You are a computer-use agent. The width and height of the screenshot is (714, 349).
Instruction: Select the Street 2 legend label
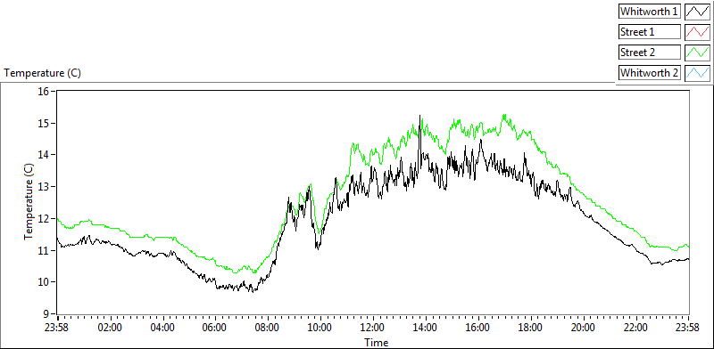click(x=650, y=53)
